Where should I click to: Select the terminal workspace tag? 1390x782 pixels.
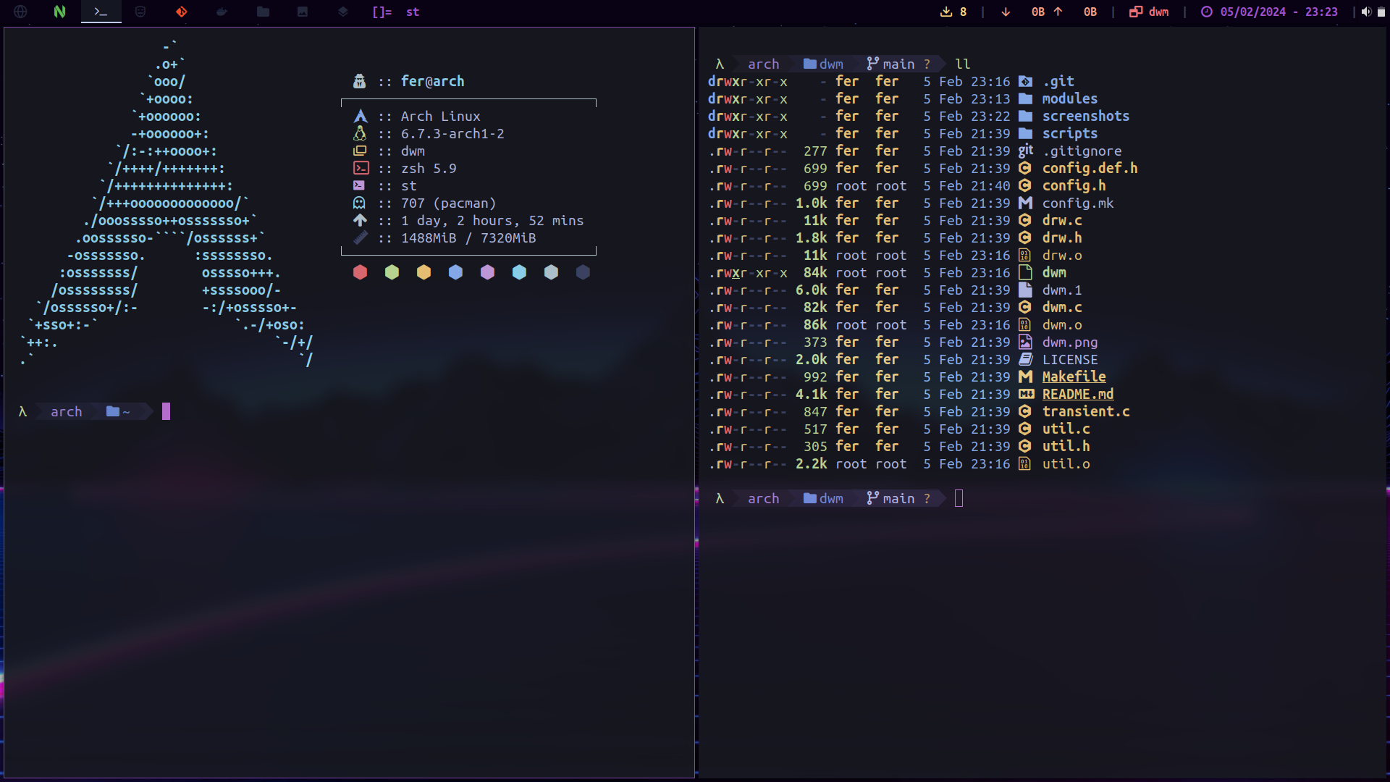tap(101, 12)
